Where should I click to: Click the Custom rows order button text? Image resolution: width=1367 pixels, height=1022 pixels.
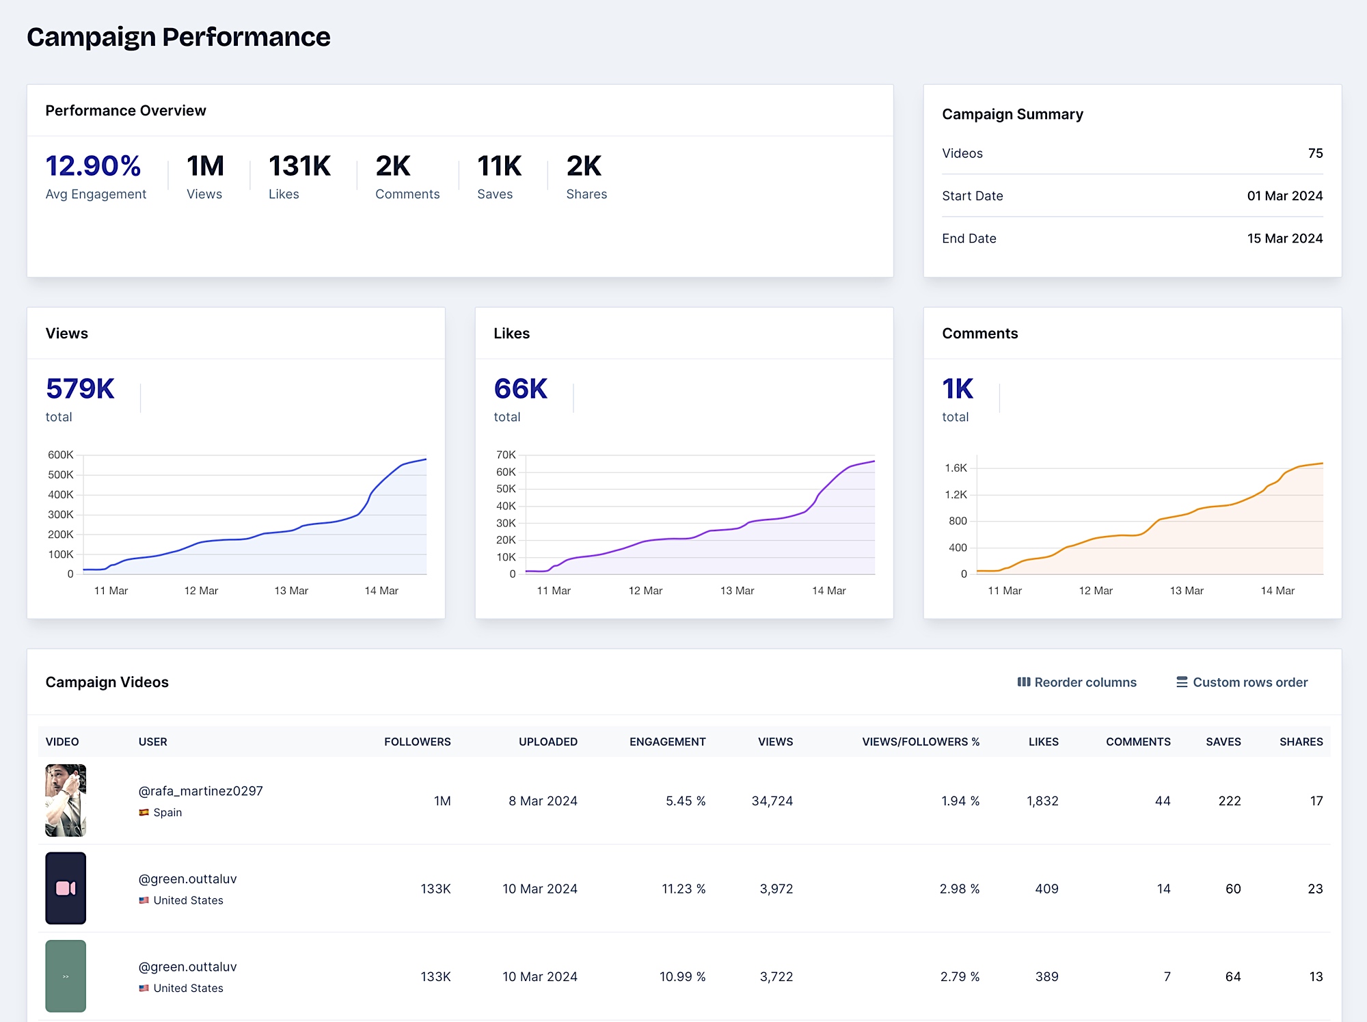point(1249,682)
